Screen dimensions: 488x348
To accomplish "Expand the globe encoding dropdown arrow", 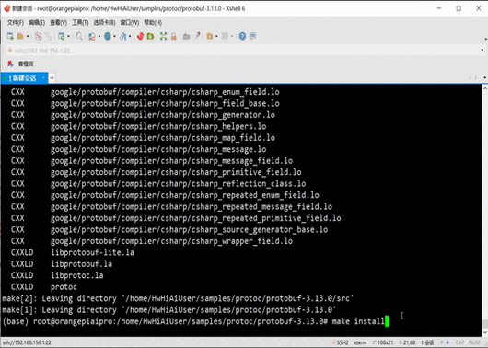I will click(x=114, y=37).
